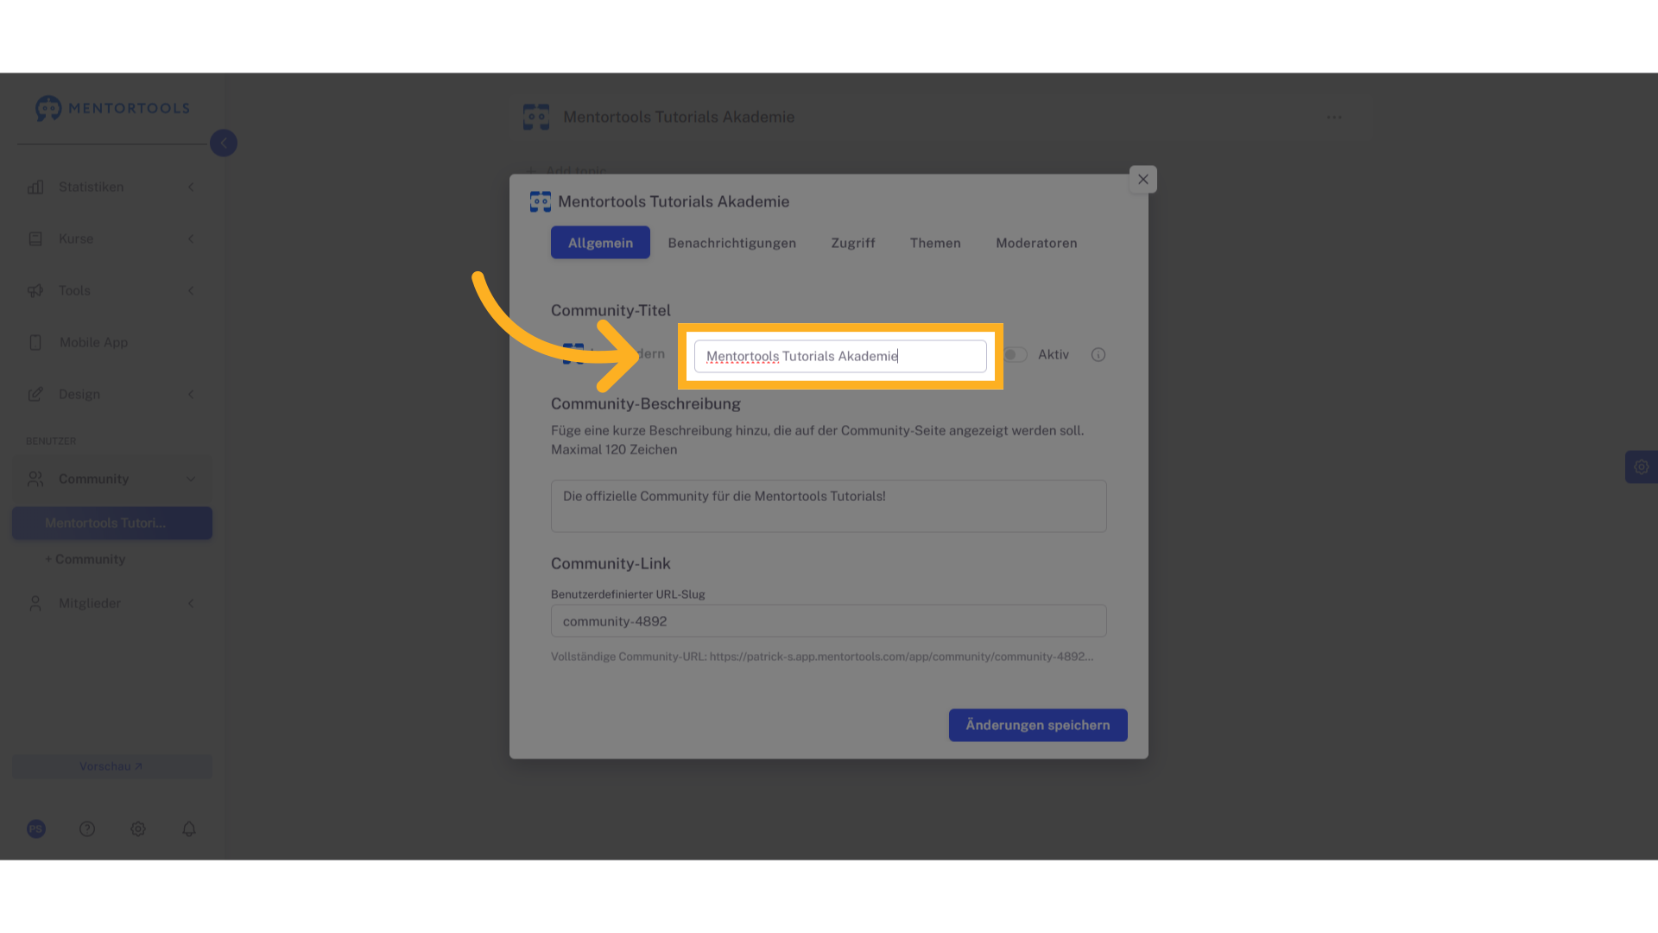This screenshot has width=1658, height=933.
Task: Select the Allgemein tab
Action: [x=600, y=243]
